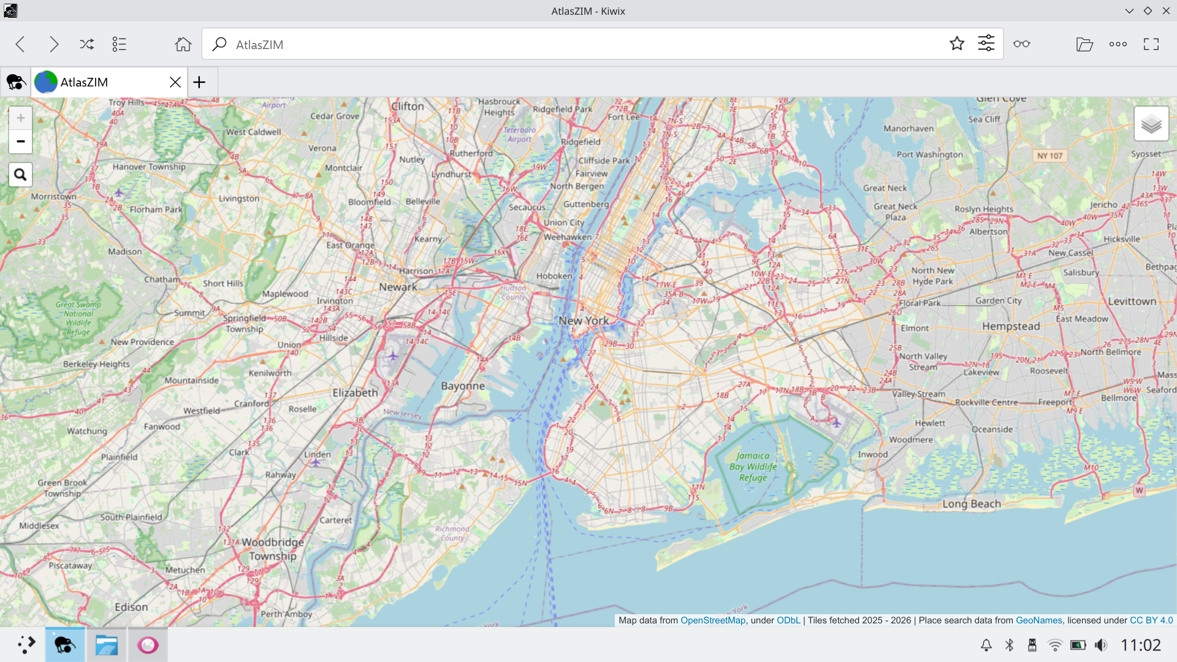Open notifications bell in system tray
The width and height of the screenshot is (1177, 662).
click(x=986, y=645)
